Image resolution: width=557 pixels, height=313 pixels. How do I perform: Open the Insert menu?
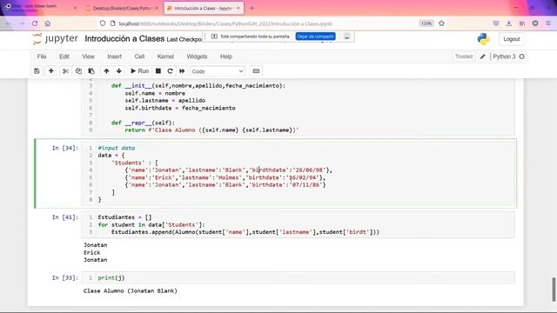(x=114, y=57)
